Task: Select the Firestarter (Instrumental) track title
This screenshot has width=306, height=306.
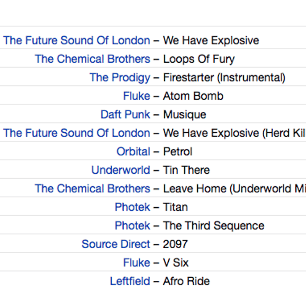Action: click(x=224, y=78)
